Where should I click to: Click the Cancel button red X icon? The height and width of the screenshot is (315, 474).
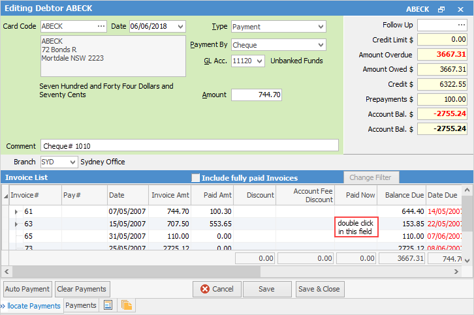point(205,289)
